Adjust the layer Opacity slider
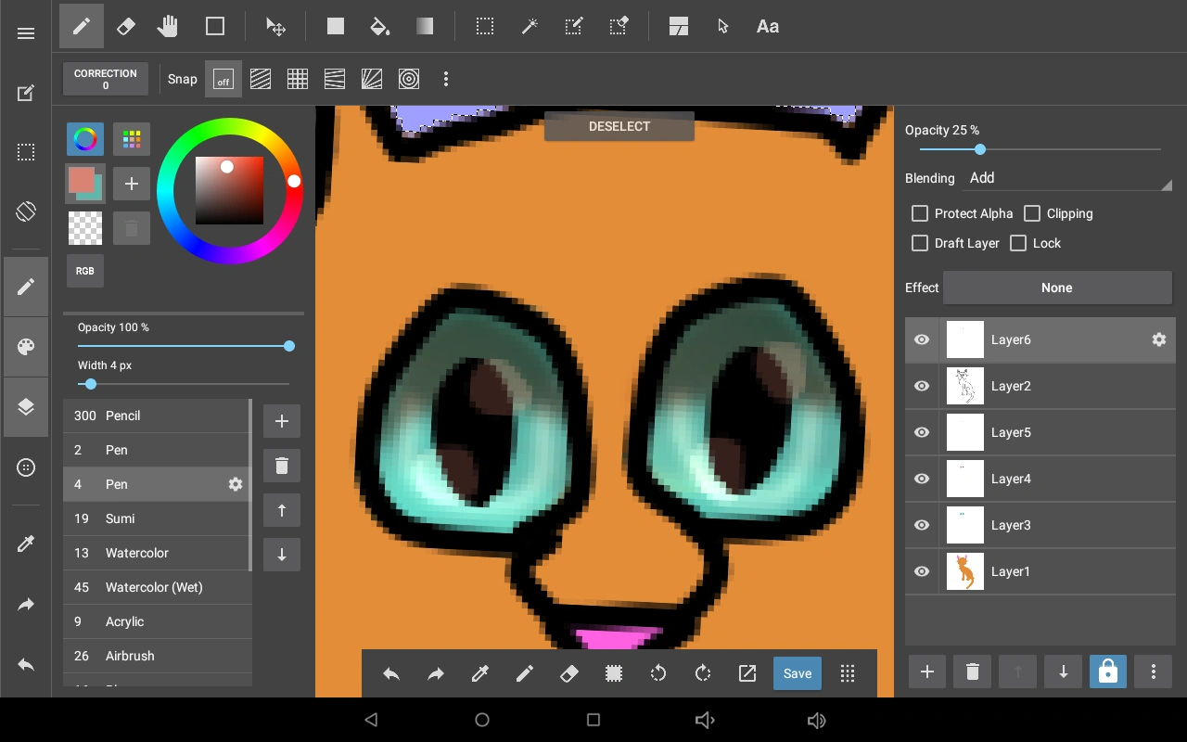This screenshot has width=1187, height=742. pos(1040,149)
